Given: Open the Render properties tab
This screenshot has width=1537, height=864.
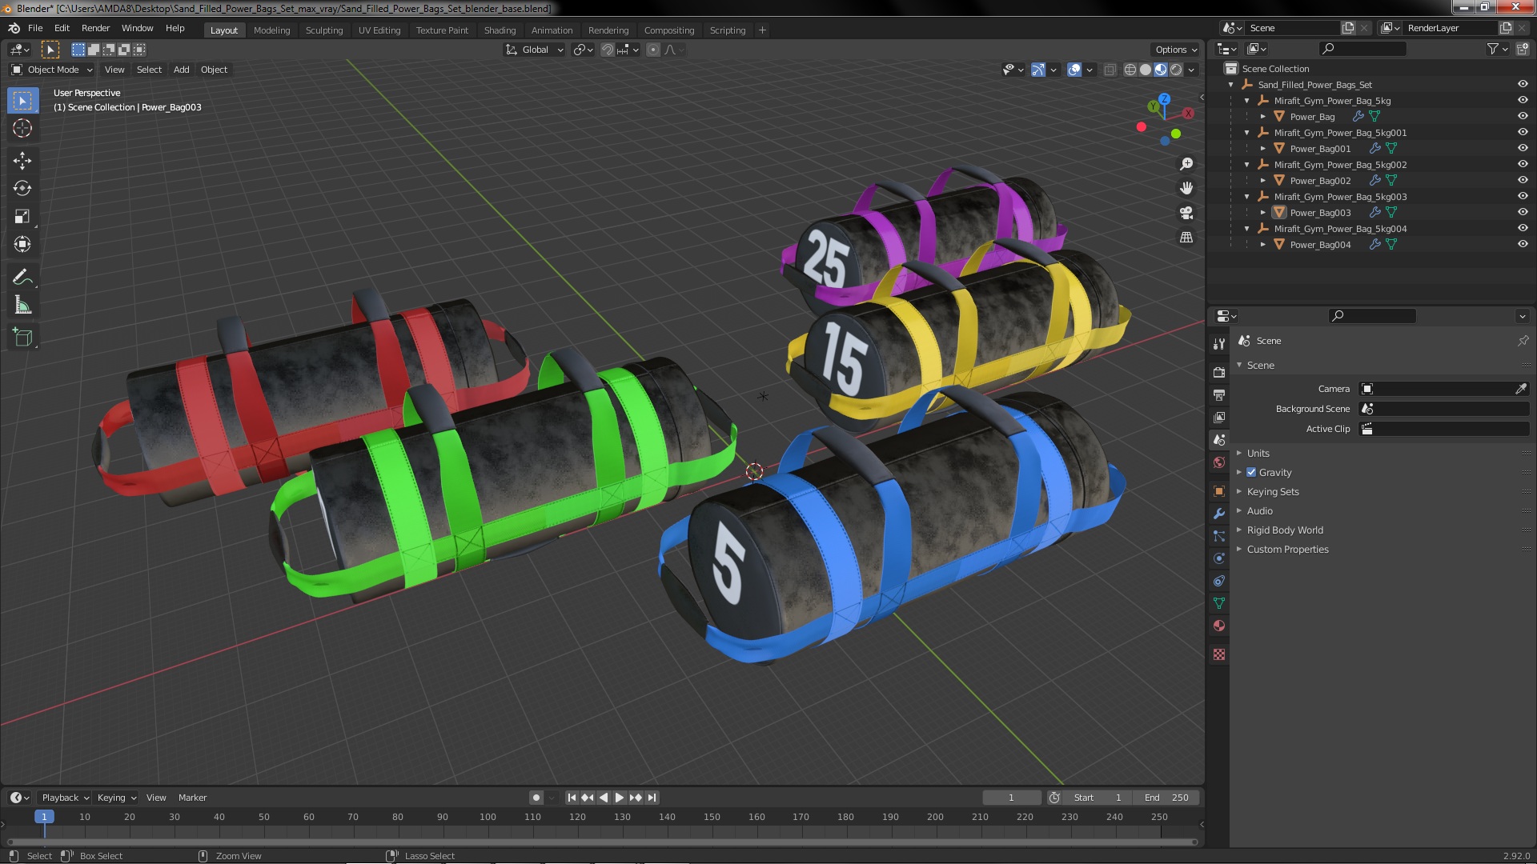Looking at the screenshot, I should 1219,373.
